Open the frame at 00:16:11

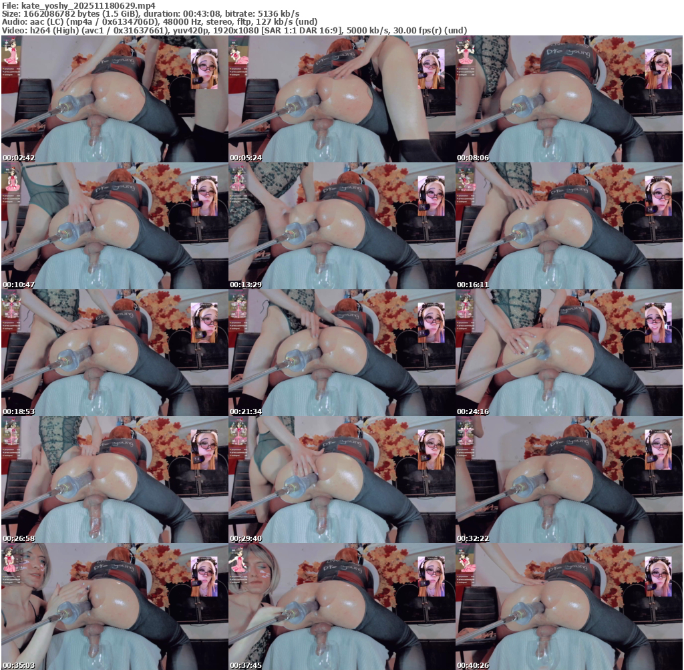[x=568, y=226]
